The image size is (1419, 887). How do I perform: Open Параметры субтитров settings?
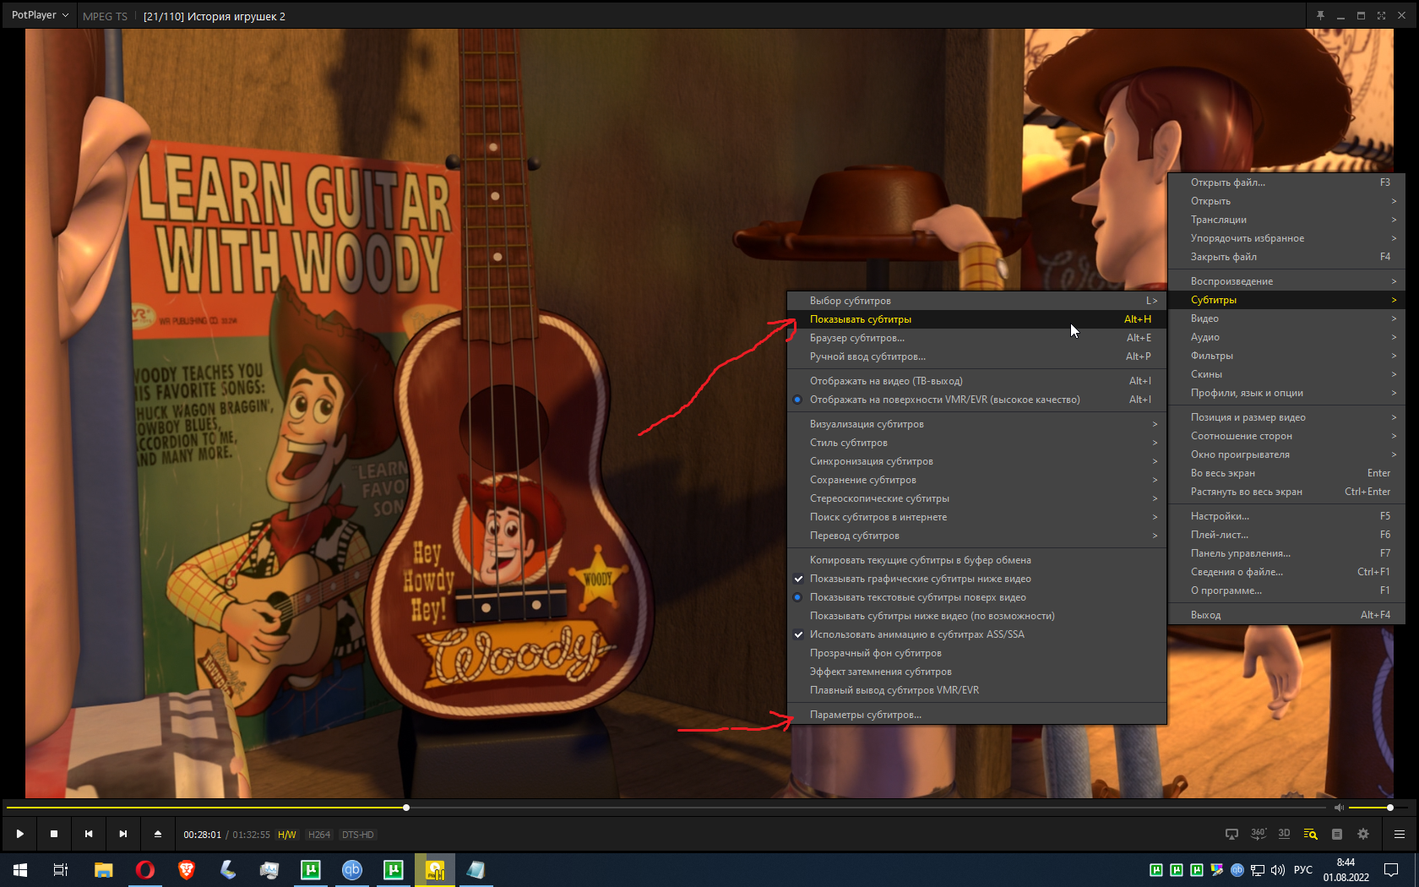(976, 715)
